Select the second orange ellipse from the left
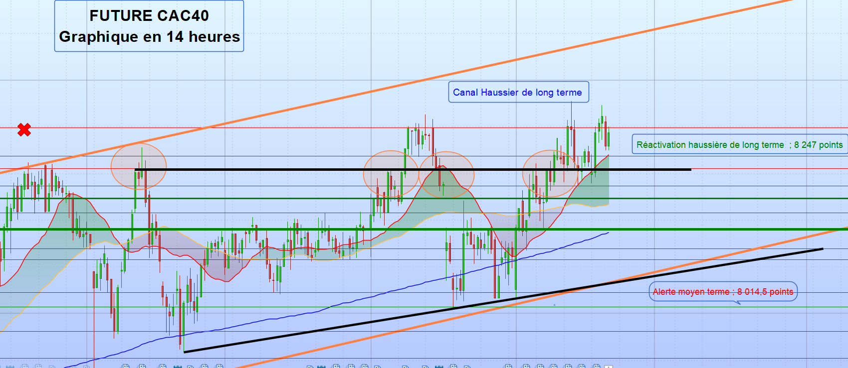Viewport: 848px width, 368px height. tap(391, 174)
